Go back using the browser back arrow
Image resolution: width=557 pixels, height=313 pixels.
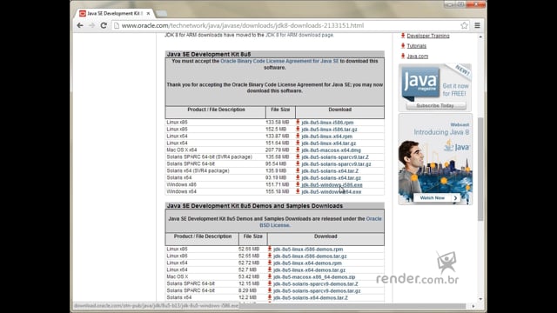coord(80,25)
